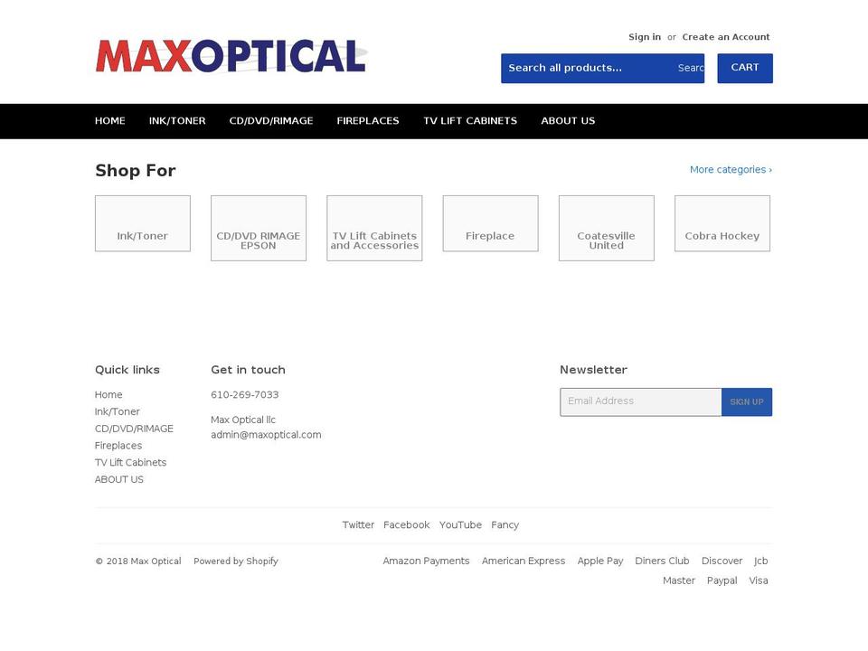Click the admin@maxoptical.com email address
Screen dimensions: 868x651
(266, 435)
